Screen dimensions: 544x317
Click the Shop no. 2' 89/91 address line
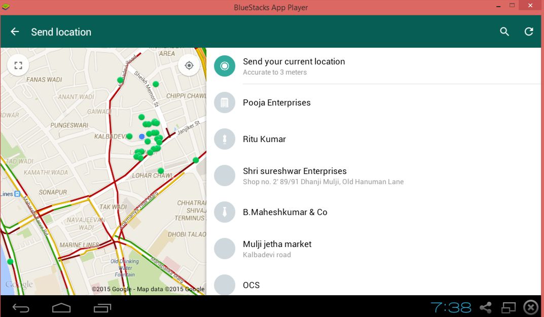[323, 182]
